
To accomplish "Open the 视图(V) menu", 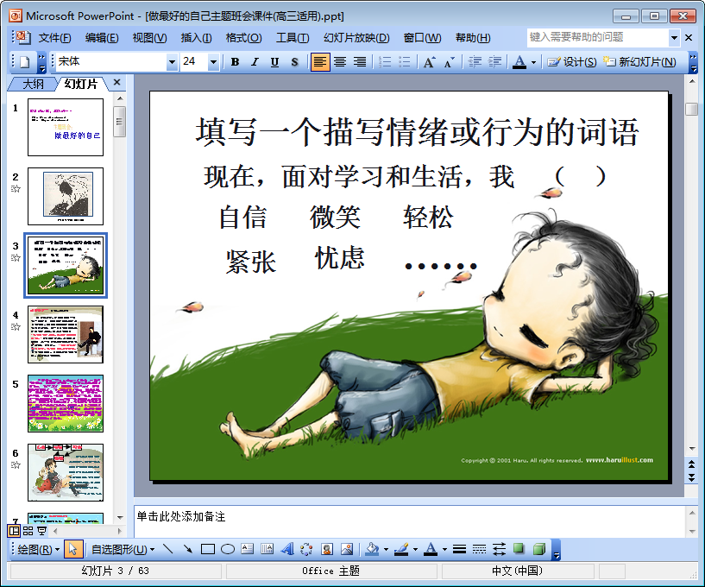I will point(149,38).
